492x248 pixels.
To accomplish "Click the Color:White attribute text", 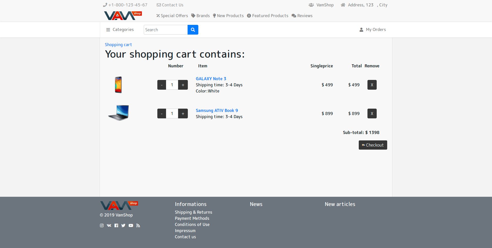I will pyautogui.click(x=208, y=91).
